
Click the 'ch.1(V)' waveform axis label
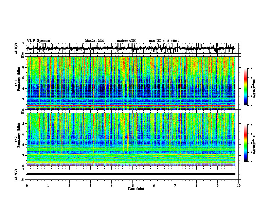[x=16, y=48]
